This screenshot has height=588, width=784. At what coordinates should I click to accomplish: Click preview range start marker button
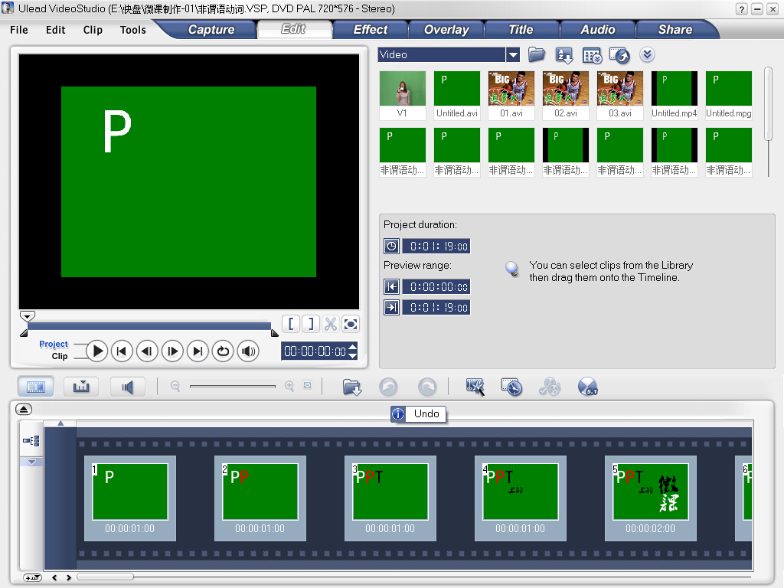click(391, 286)
